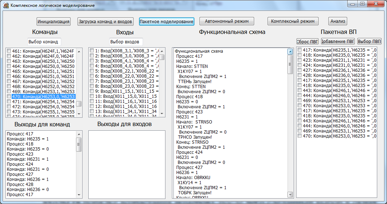Check command 424 in Пакетная ВП list
Screen dimensions: 387x204
[x=300, y=65]
